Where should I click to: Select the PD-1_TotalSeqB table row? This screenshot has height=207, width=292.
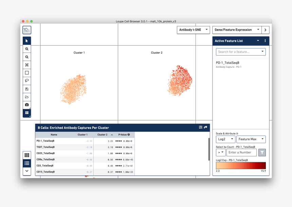coord(85,141)
